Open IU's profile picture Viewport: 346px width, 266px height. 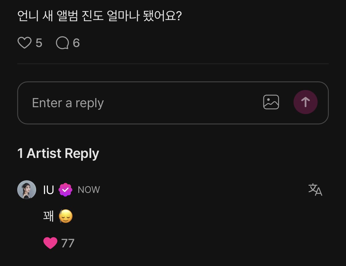(x=27, y=189)
